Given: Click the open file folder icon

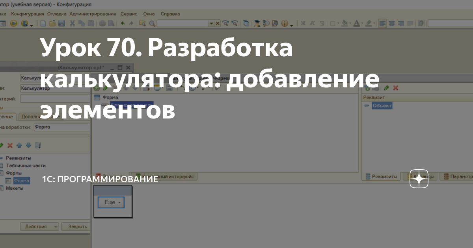Looking at the screenshot, I should pyautogui.click(x=52, y=24).
